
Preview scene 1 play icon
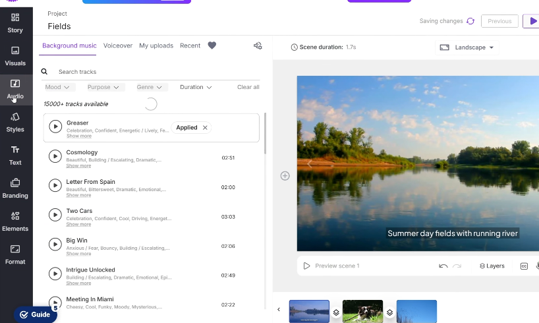(306, 266)
